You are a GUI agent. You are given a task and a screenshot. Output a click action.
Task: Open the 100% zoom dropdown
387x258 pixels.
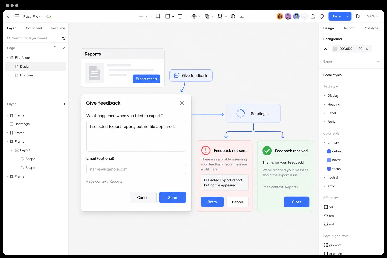point(373,16)
